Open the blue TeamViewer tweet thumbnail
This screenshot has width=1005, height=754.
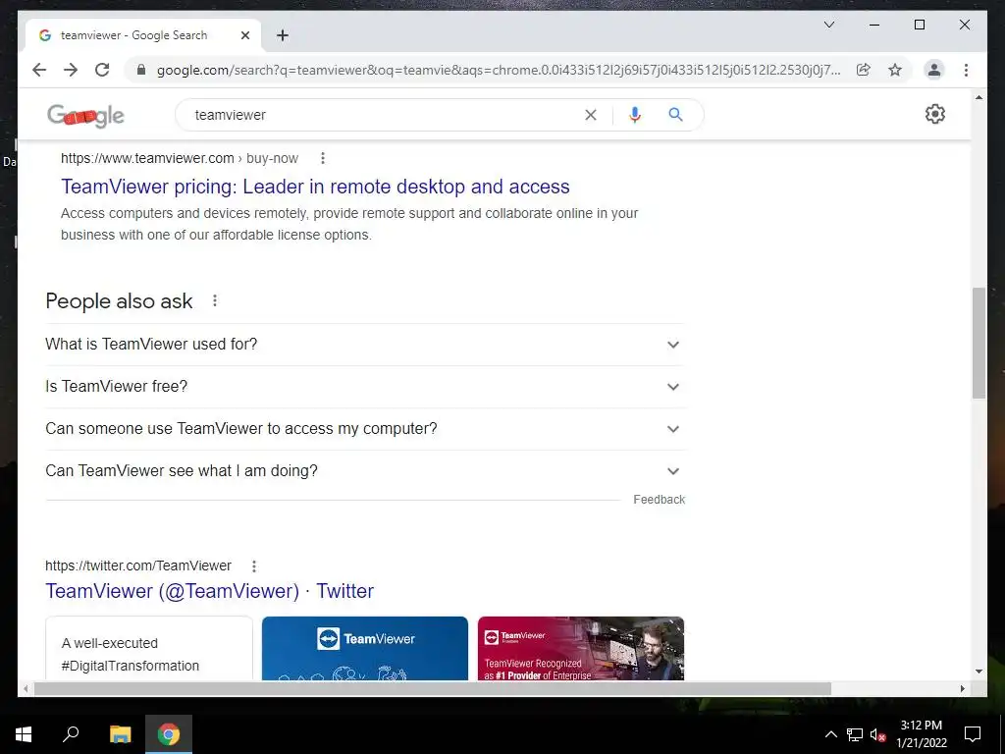(x=365, y=648)
